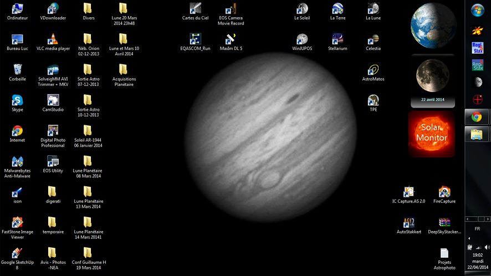Launch AstroMatos shortcut
Viewport: 491px width, 276px height.
[374, 73]
